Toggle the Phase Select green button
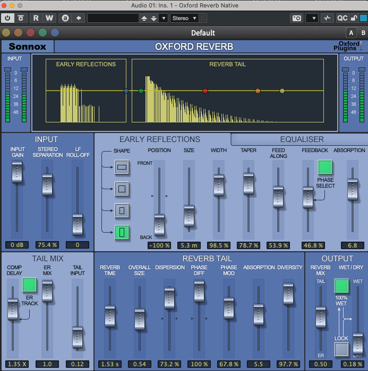 (x=325, y=167)
